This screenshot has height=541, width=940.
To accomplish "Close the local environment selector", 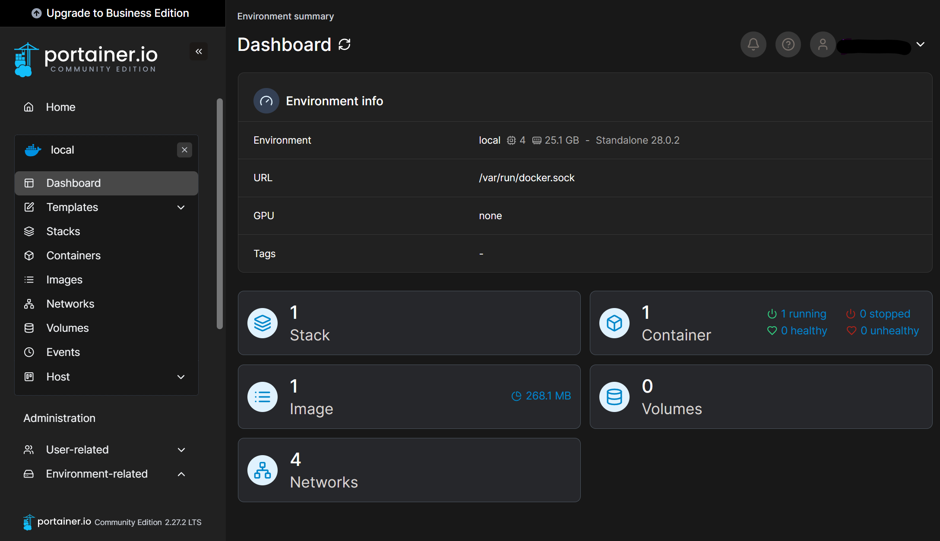I will coord(184,150).
